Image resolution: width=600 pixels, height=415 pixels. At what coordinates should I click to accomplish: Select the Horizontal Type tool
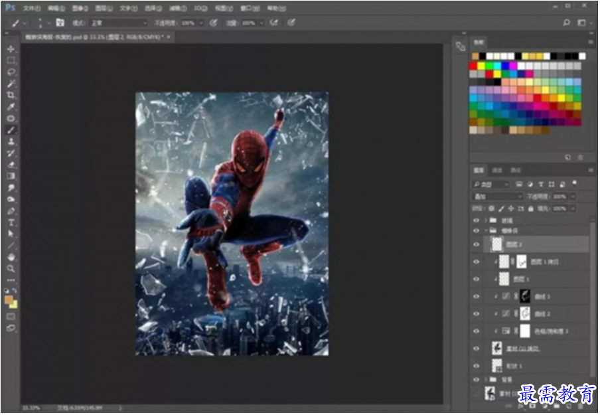[11, 222]
